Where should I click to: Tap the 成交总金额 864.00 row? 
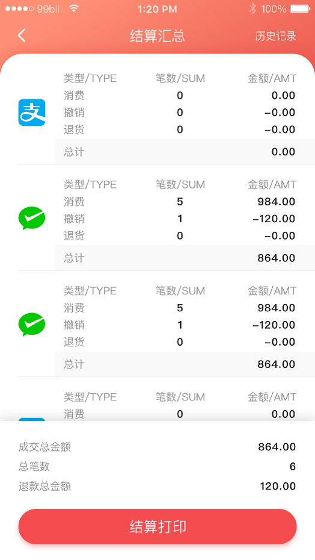pyautogui.click(x=157, y=447)
